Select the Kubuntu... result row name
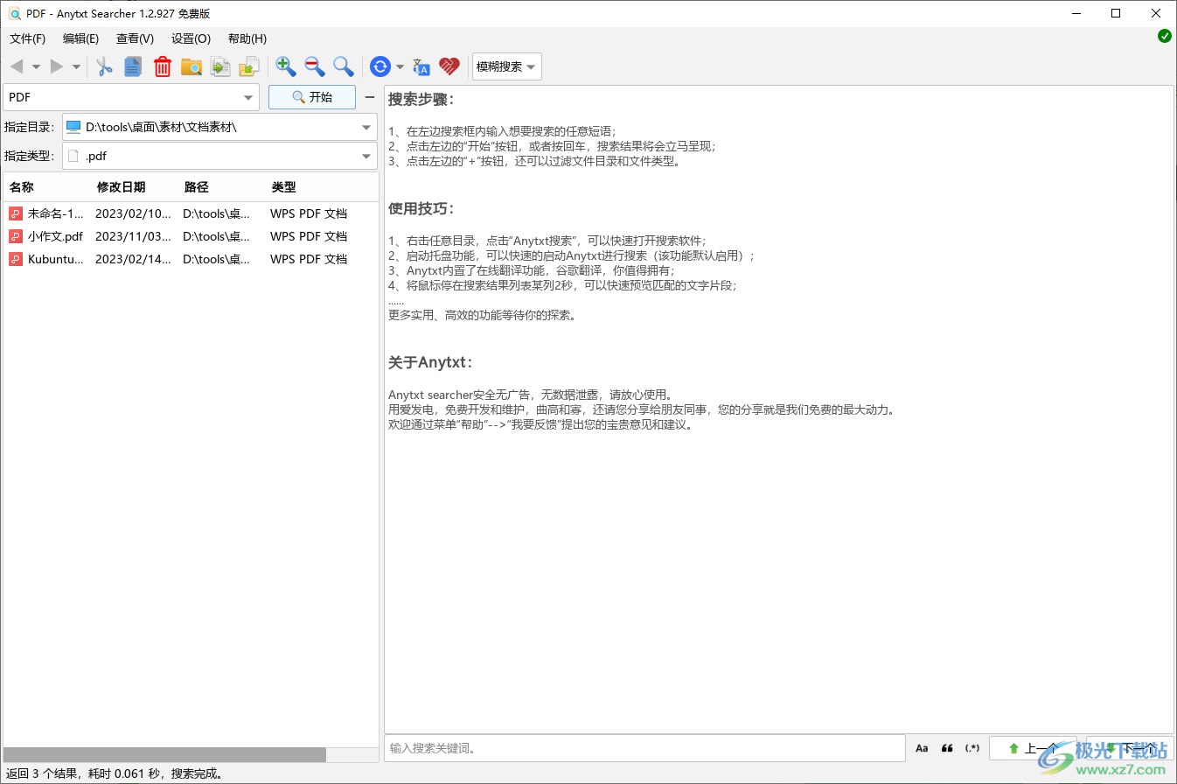Image resolution: width=1177 pixels, height=784 pixels. tap(56, 259)
